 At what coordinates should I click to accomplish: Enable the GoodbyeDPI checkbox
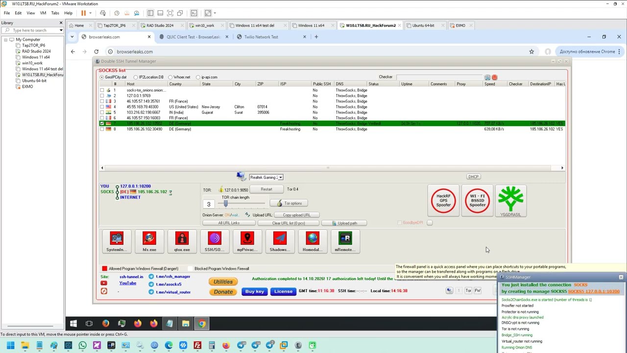(399, 223)
